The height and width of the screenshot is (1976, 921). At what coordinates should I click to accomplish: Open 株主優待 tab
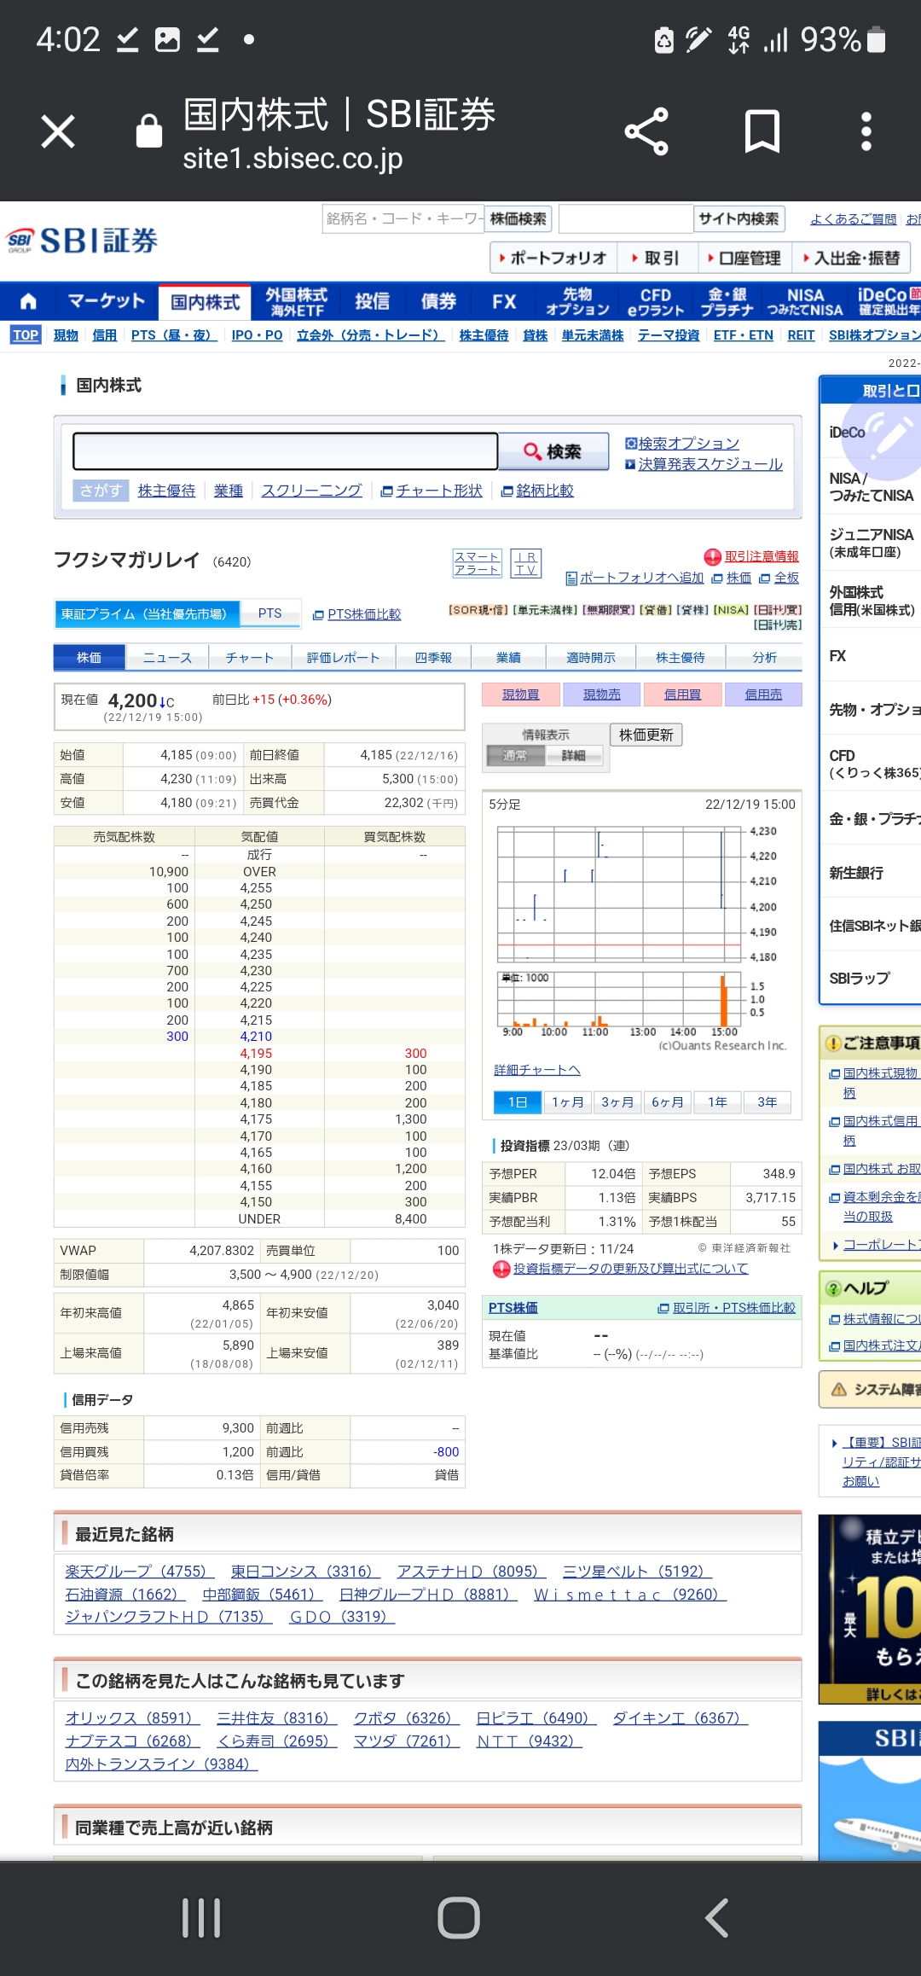pyautogui.click(x=681, y=658)
